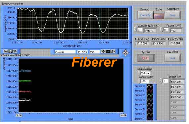
Task: Click the Sensor 0 plot legend sample
Action: (x=150, y=86)
